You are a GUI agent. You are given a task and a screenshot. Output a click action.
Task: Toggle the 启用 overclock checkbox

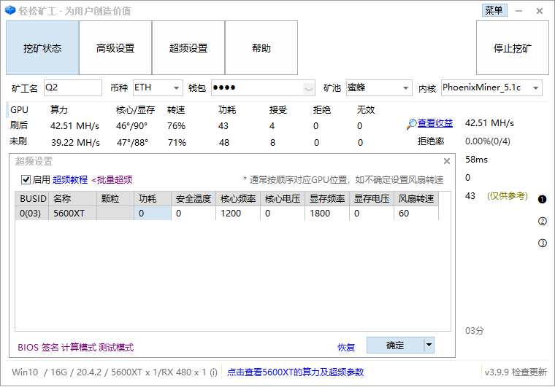click(26, 179)
